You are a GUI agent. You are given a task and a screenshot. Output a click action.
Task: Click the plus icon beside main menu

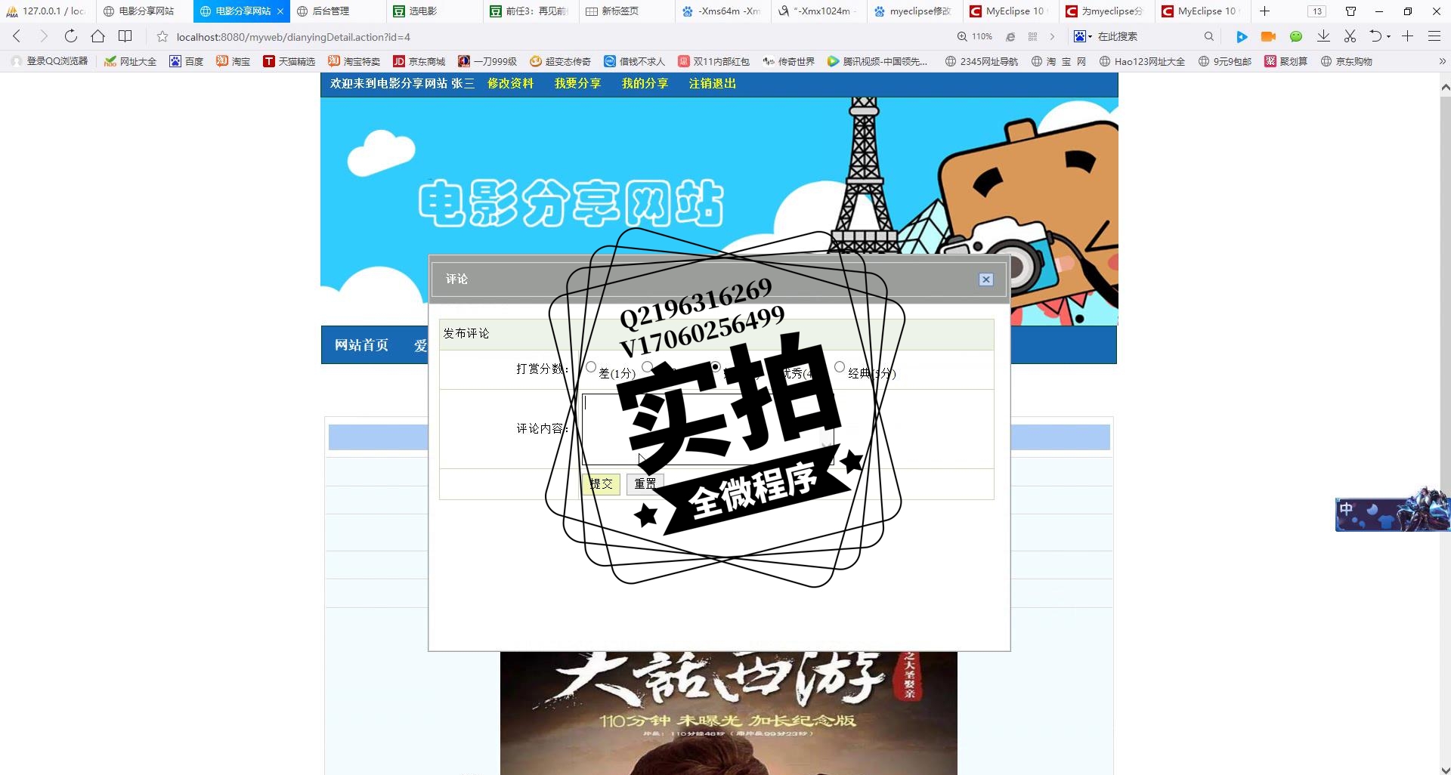click(x=1407, y=36)
